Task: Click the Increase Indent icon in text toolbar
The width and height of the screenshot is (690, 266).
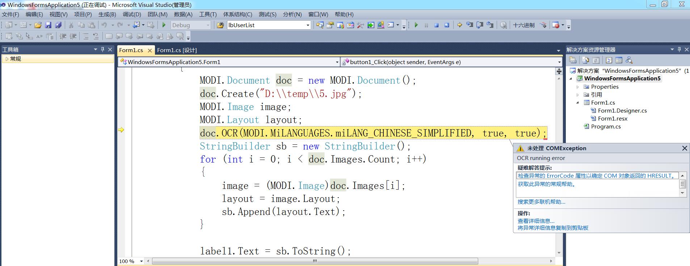Action: 73,36
